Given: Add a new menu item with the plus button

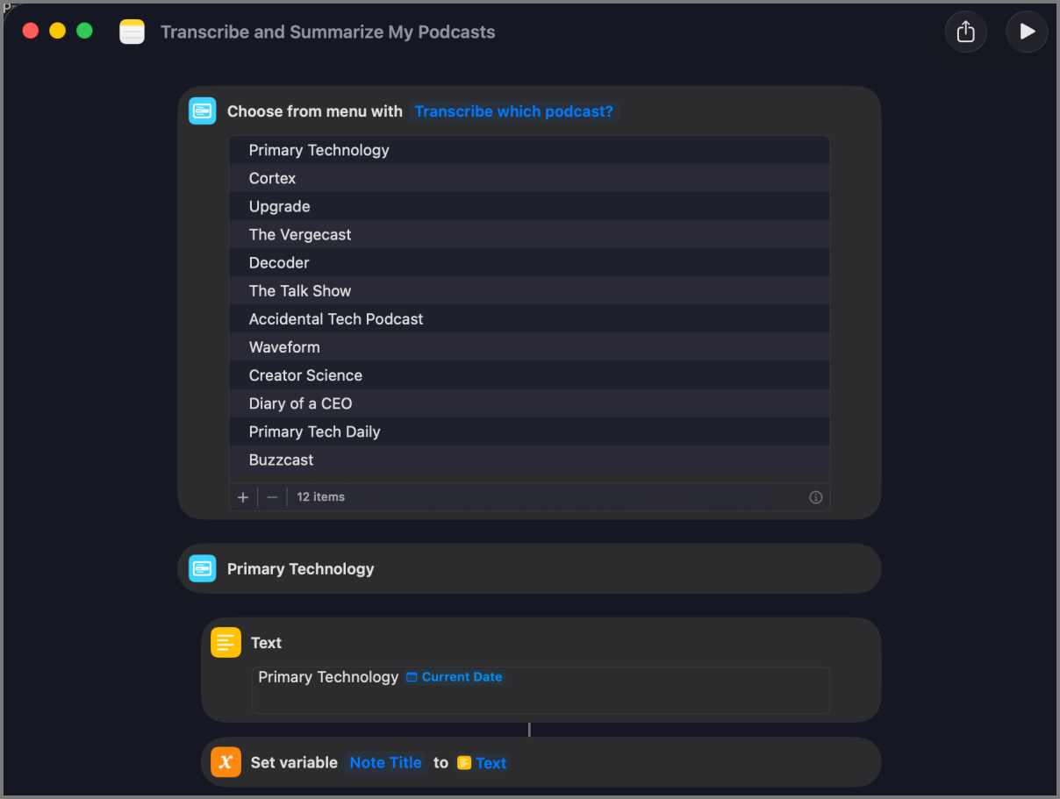Looking at the screenshot, I should 243,496.
